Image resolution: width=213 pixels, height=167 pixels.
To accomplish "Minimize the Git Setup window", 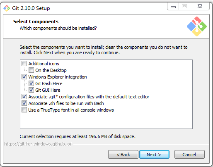I will point(173,7).
